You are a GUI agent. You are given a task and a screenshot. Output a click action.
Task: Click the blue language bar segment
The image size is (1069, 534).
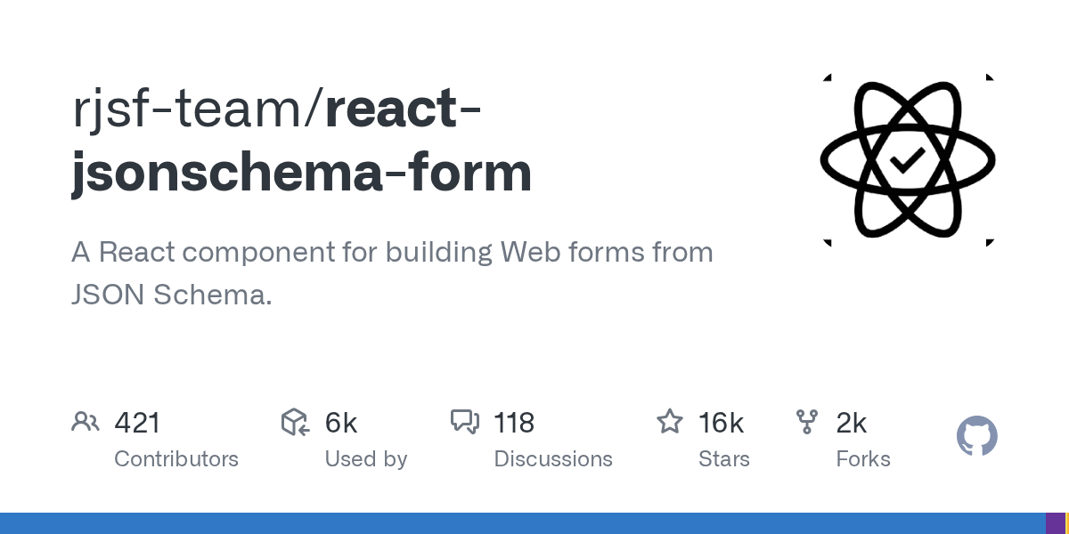tap(523, 523)
